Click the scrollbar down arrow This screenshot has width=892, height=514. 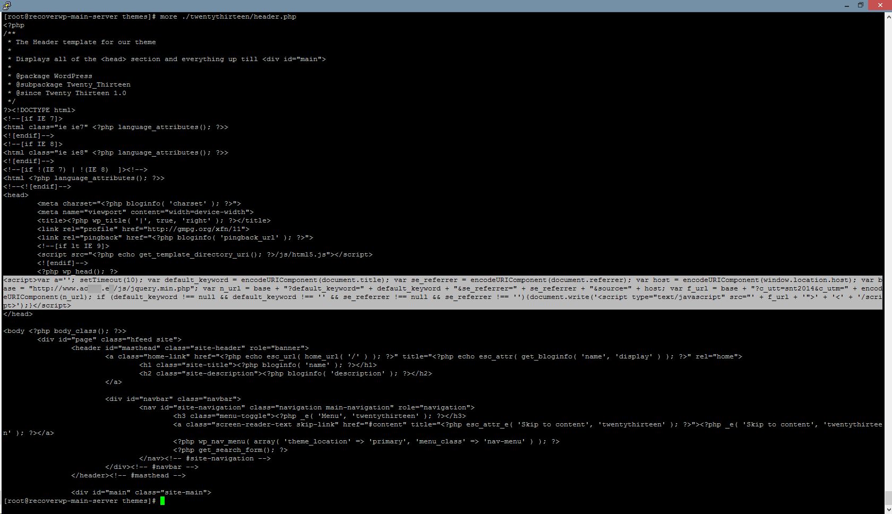[x=887, y=509]
